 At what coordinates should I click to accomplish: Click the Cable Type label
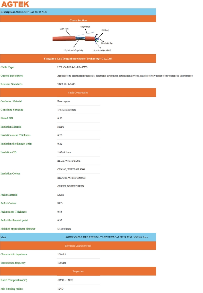click(x=7, y=67)
